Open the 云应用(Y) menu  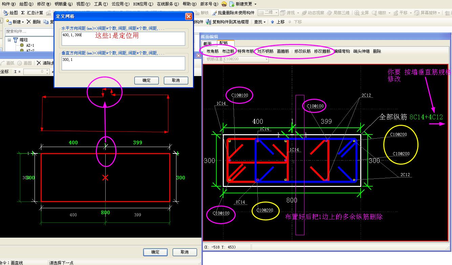tap(121, 4)
